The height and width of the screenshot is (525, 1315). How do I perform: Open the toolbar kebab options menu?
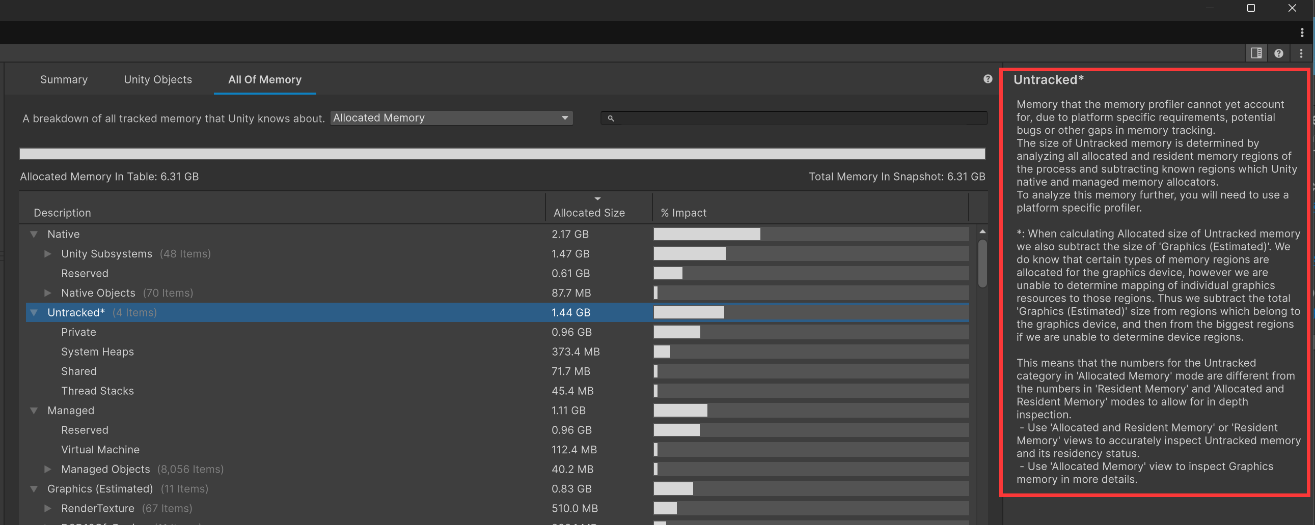[x=1301, y=53]
